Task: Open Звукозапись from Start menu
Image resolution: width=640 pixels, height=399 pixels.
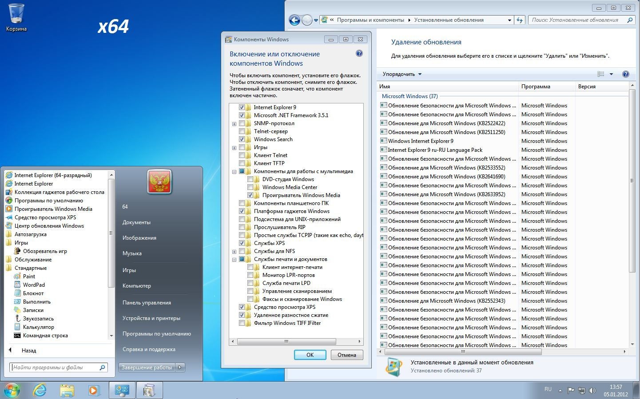Action: click(38, 319)
